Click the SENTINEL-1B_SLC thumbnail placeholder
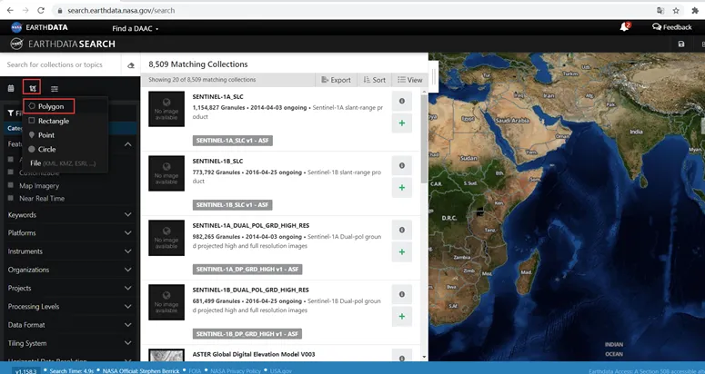Image resolution: width=705 pixels, height=374 pixels. [x=166, y=173]
